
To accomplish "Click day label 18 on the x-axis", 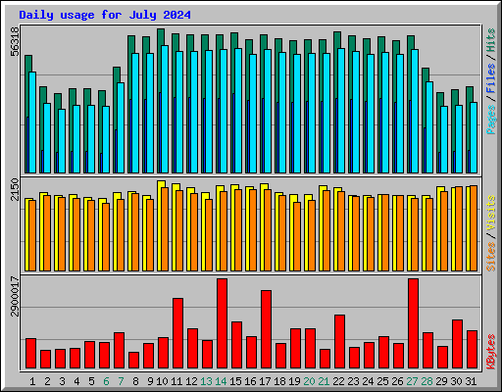I will (279, 381).
